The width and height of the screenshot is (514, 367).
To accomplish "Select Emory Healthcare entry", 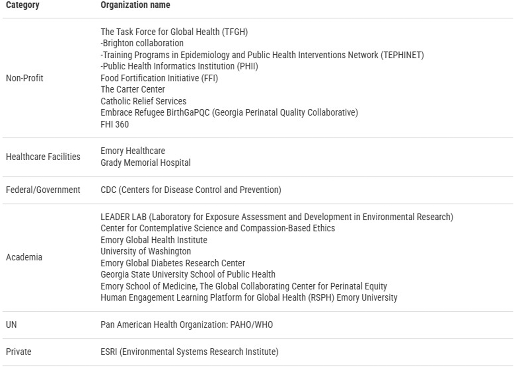I will 133,151.
